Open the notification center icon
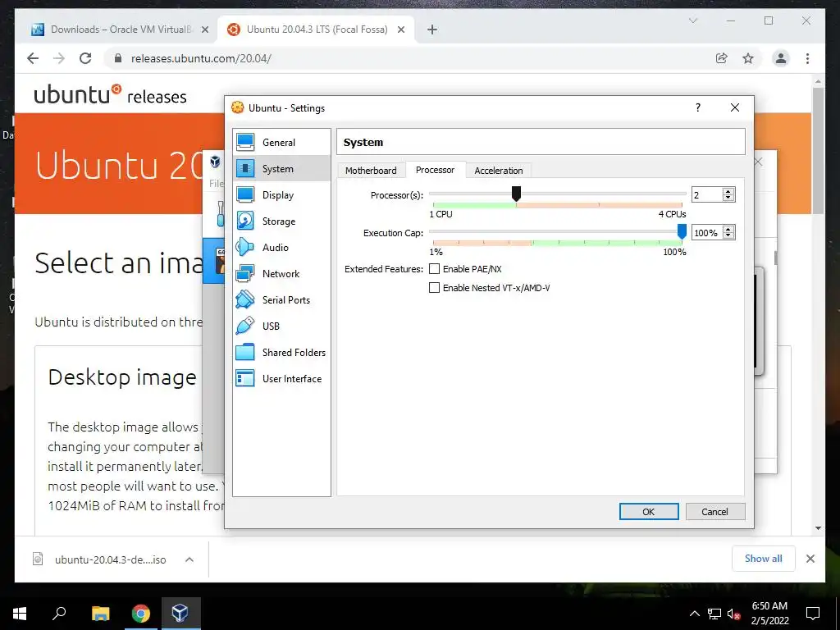840x630 pixels. click(813, 614)
